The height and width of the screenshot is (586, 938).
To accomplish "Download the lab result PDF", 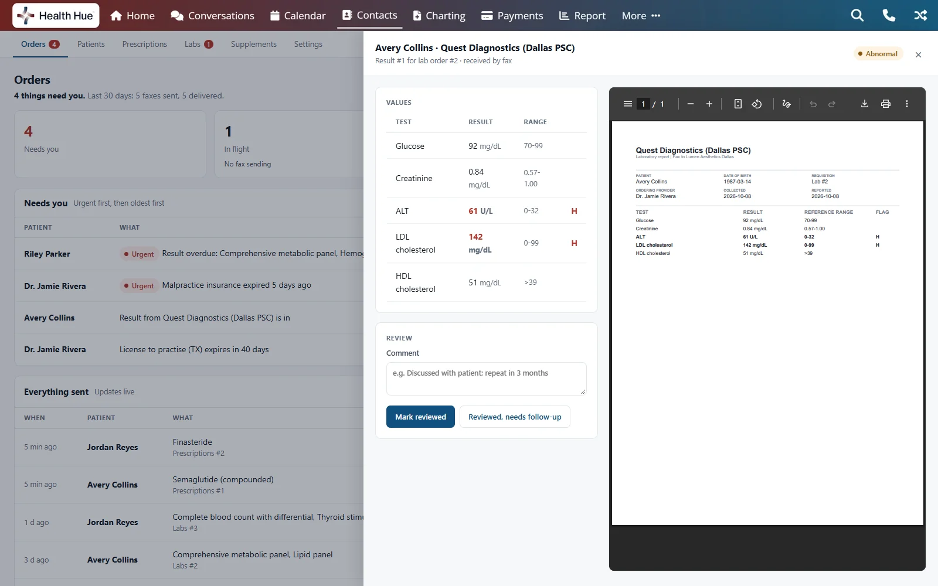I will coord(864,104).
